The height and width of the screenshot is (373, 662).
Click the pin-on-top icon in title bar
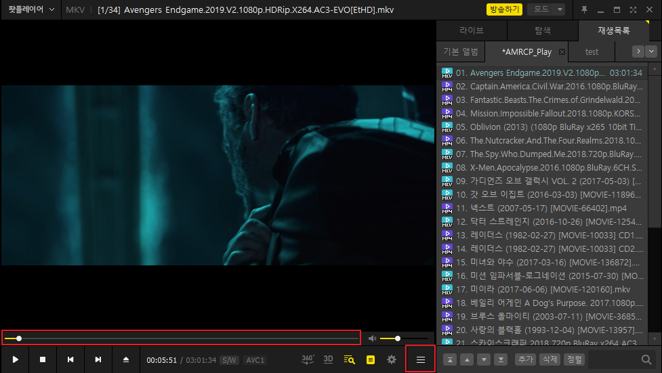tap(585, 10)
